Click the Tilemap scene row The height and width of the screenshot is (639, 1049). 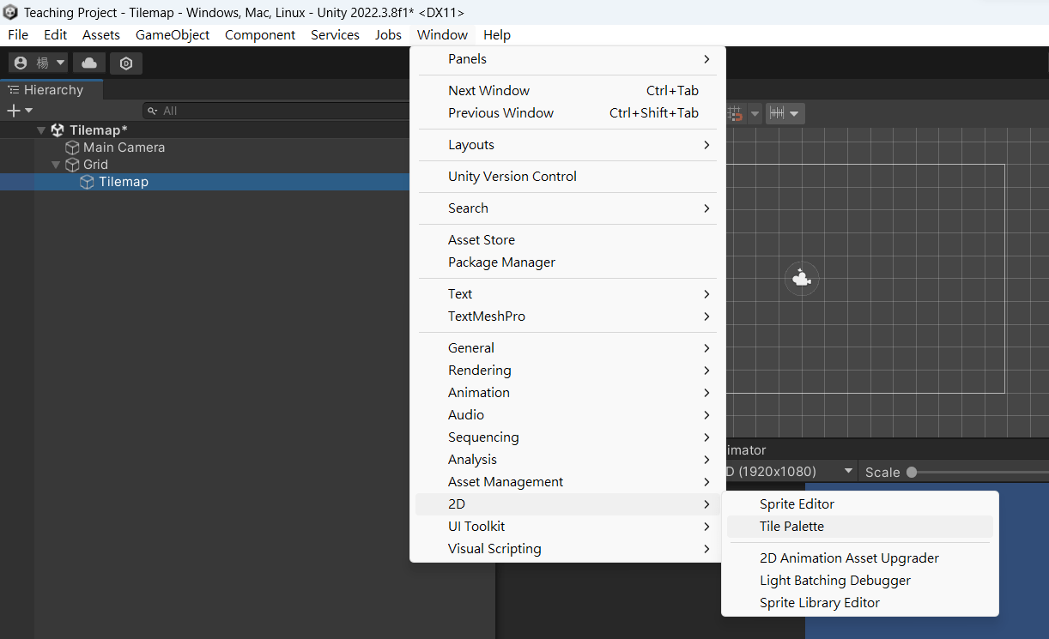pyautogui.click(x=205, y=130)
